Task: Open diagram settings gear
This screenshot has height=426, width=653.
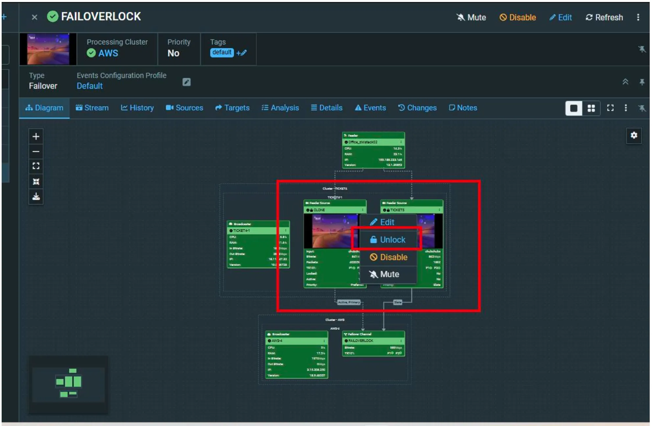Action: point(634,135)
